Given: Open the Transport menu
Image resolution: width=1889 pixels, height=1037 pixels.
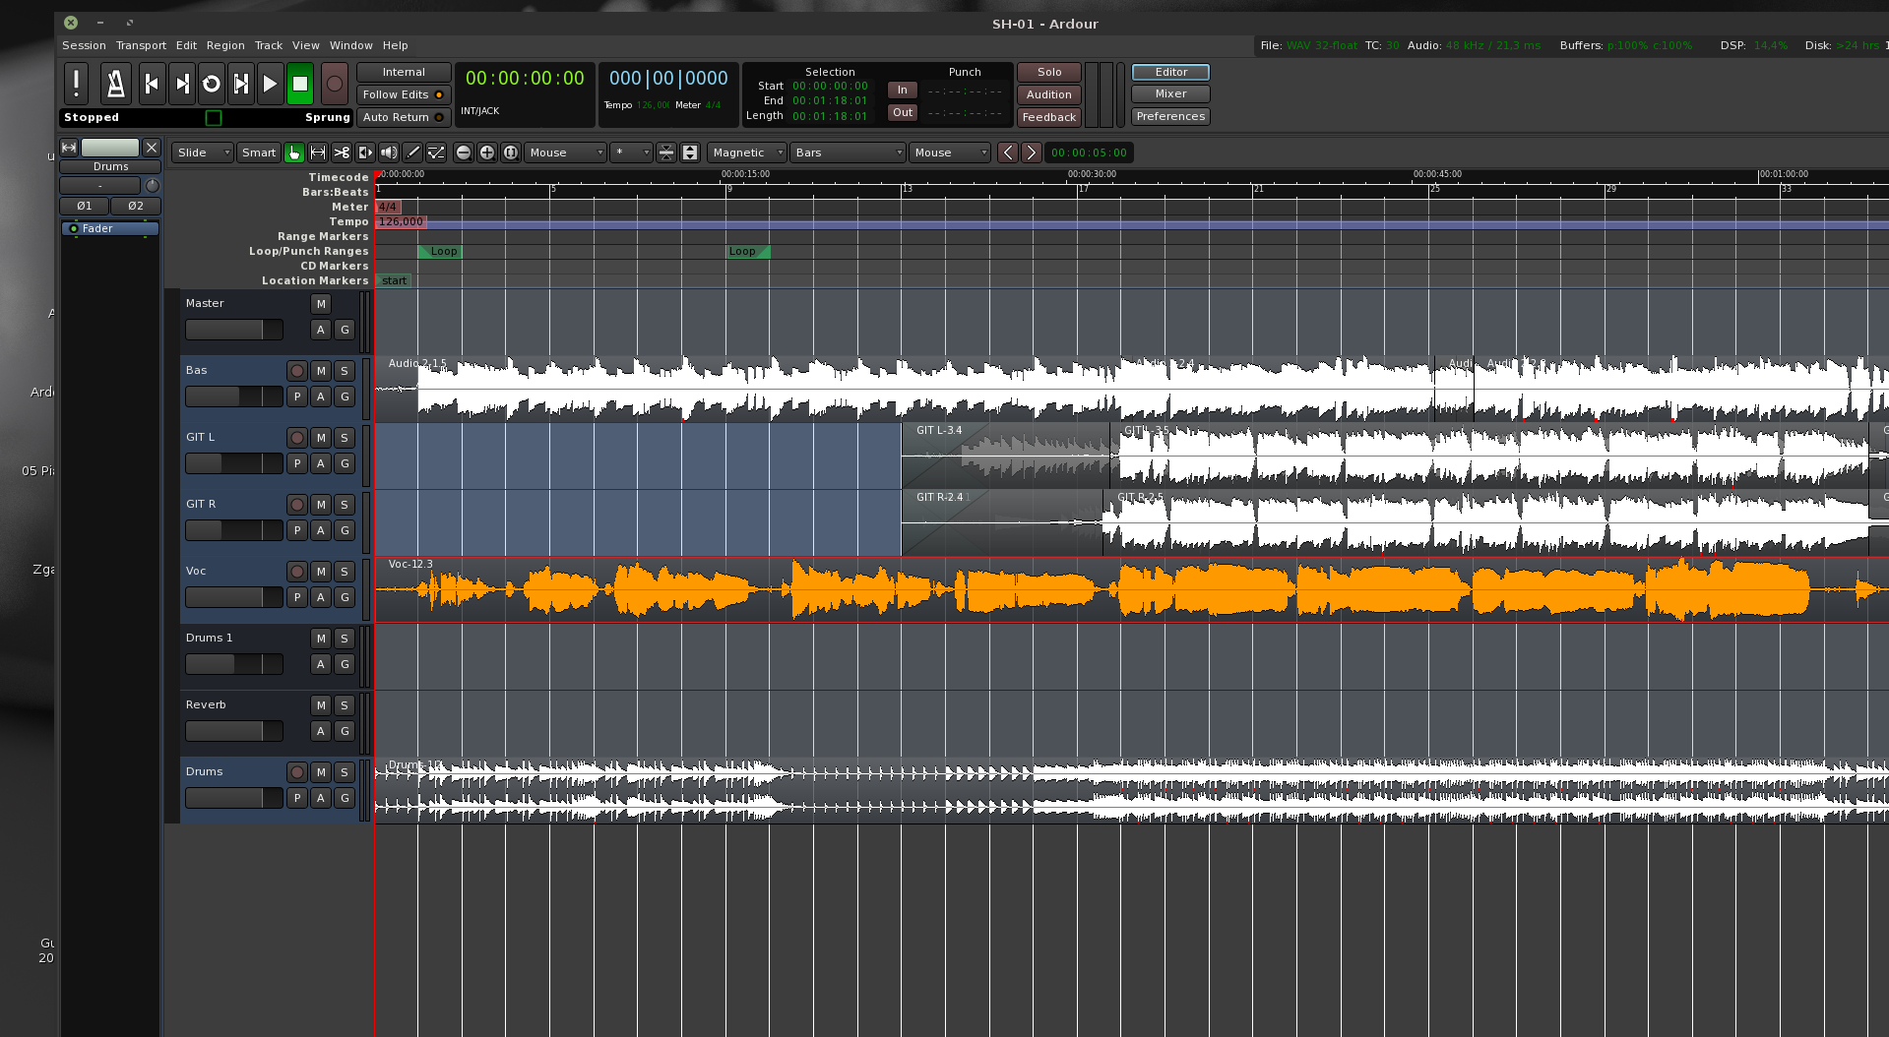Looking at the screenshot, I should [141, 45].
